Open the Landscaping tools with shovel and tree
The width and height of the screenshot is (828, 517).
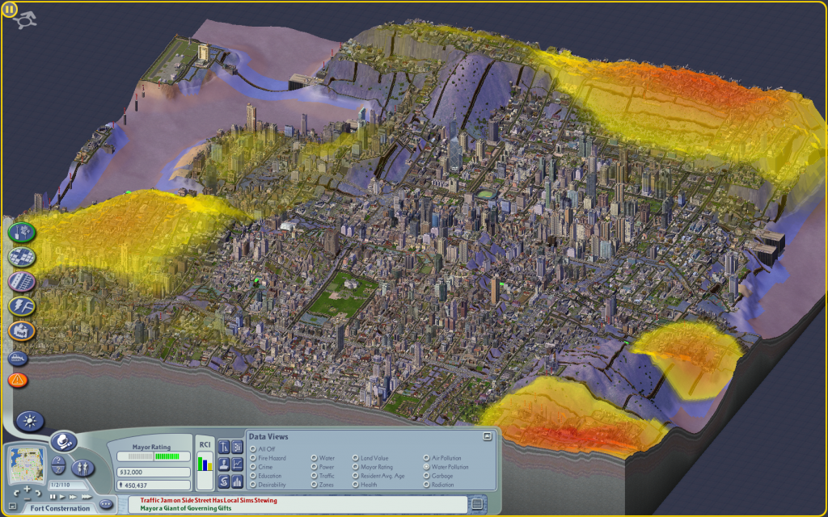point(22,232)
